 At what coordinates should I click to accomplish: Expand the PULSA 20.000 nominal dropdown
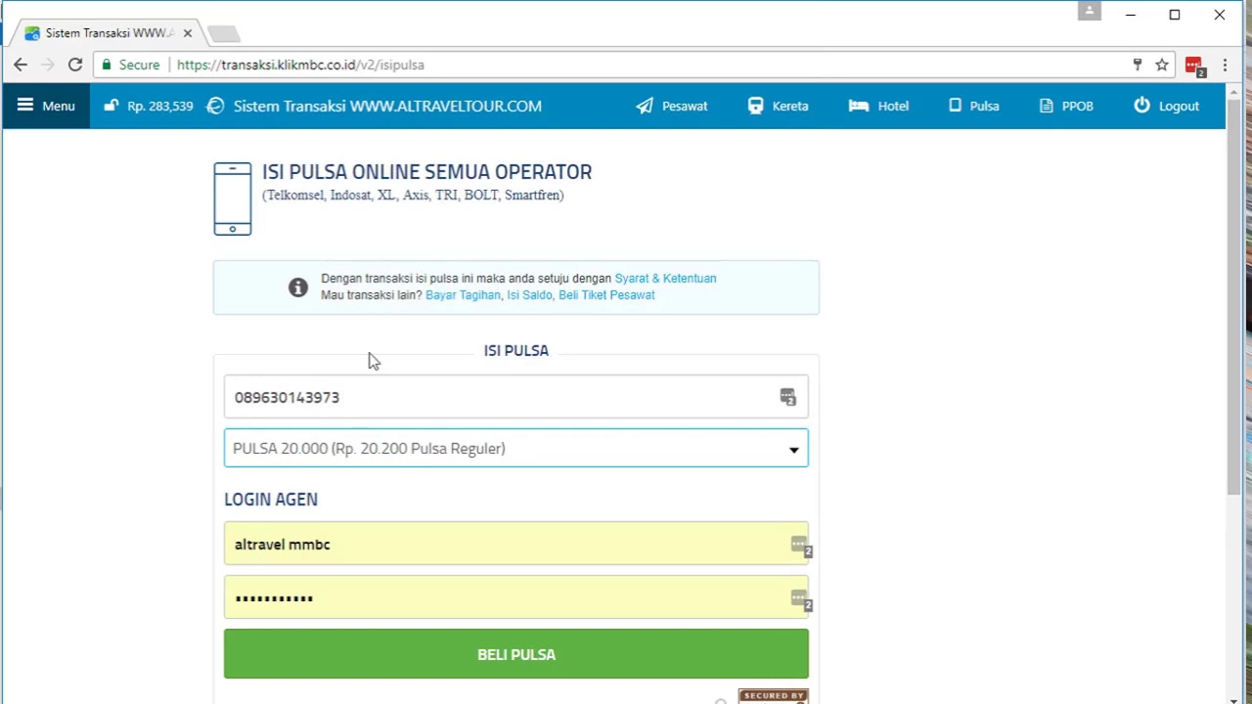[516, 449]
